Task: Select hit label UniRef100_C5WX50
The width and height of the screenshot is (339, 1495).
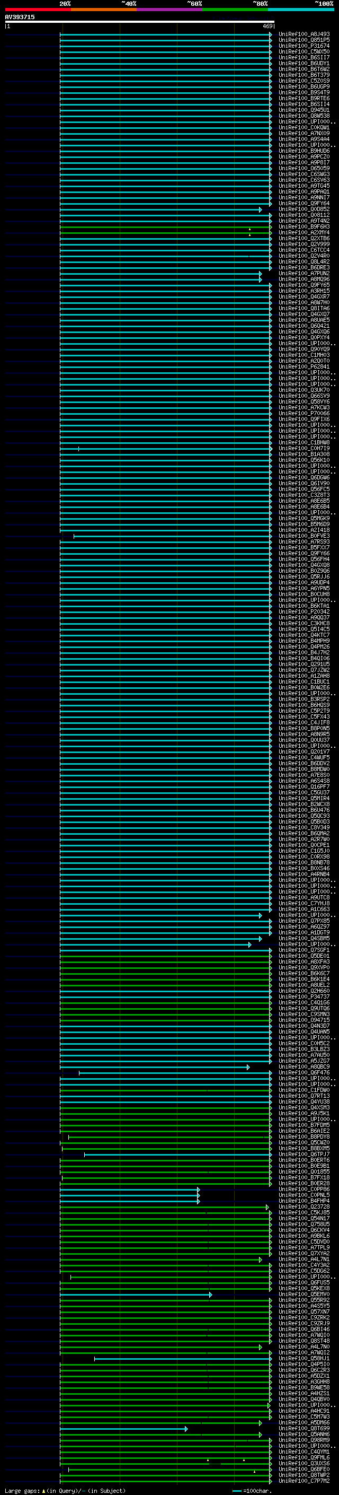Action: 304,51
